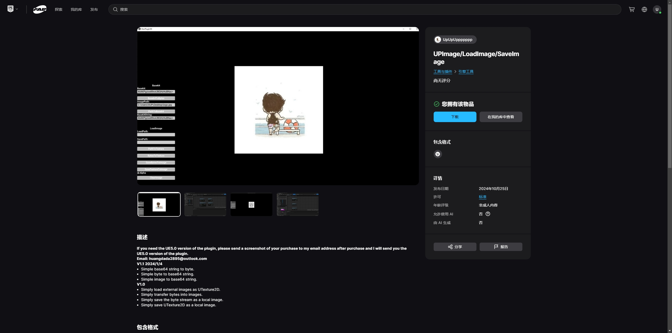Click the Fab logo
The image size is (672, 333).
(40, 9)
